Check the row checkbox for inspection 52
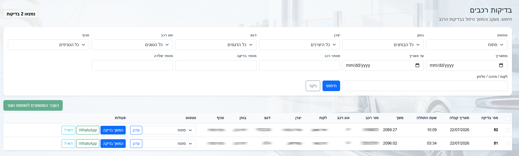 (x=508, y=130)
